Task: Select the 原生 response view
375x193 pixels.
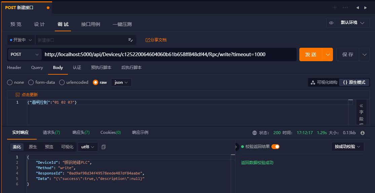Action: pyautogui.click(x=33, y=147)
